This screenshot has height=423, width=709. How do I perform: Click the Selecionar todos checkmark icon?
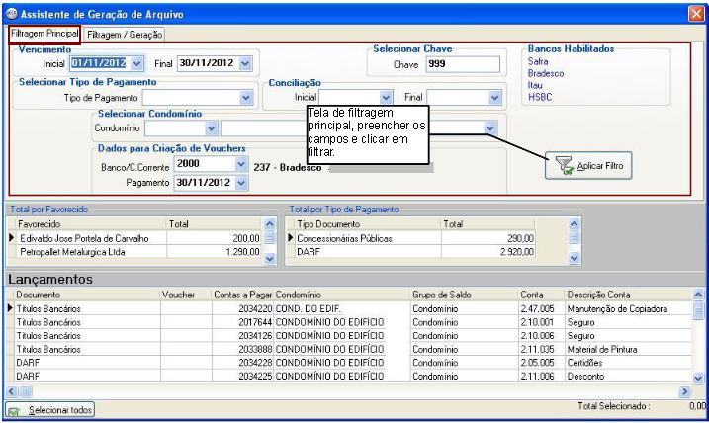pyautogui.click(x=15, y=409)
